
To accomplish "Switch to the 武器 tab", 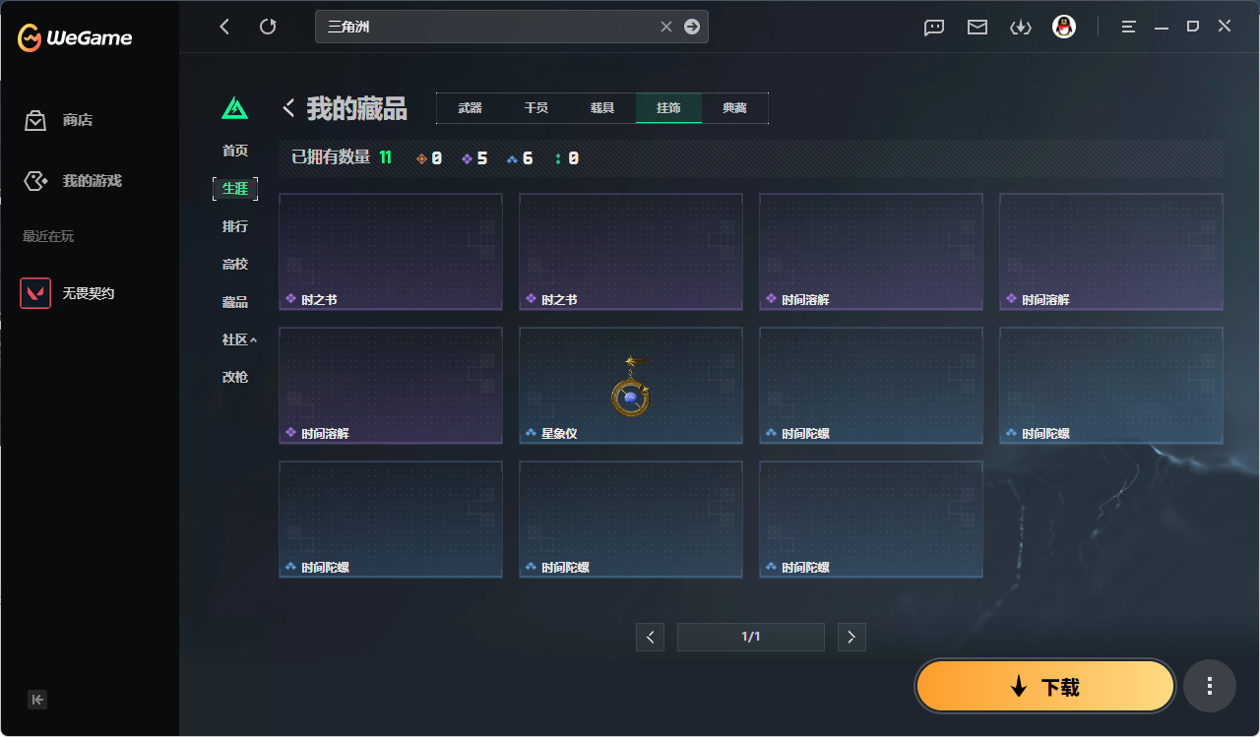I will point(471,108).
